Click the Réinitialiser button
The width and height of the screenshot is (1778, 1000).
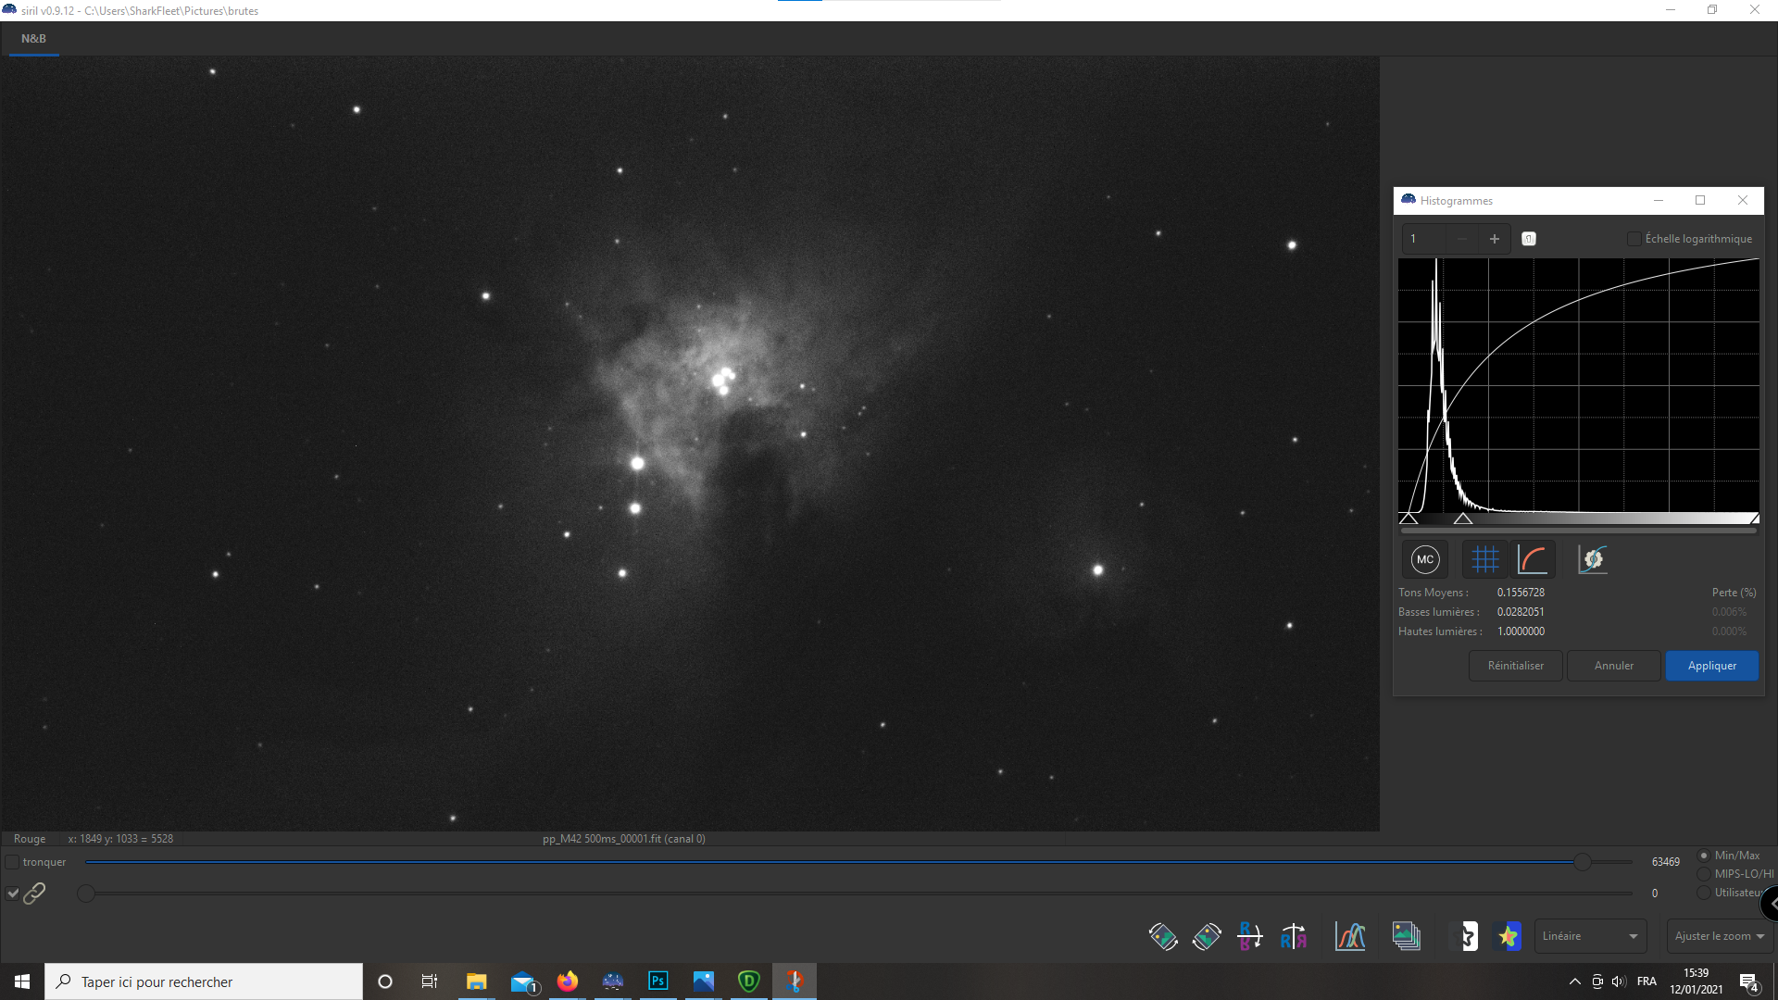coord(1515,666)
